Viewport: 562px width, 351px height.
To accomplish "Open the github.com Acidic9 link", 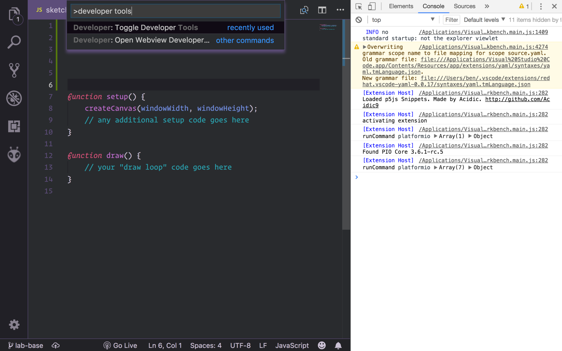I will (456, 102).
